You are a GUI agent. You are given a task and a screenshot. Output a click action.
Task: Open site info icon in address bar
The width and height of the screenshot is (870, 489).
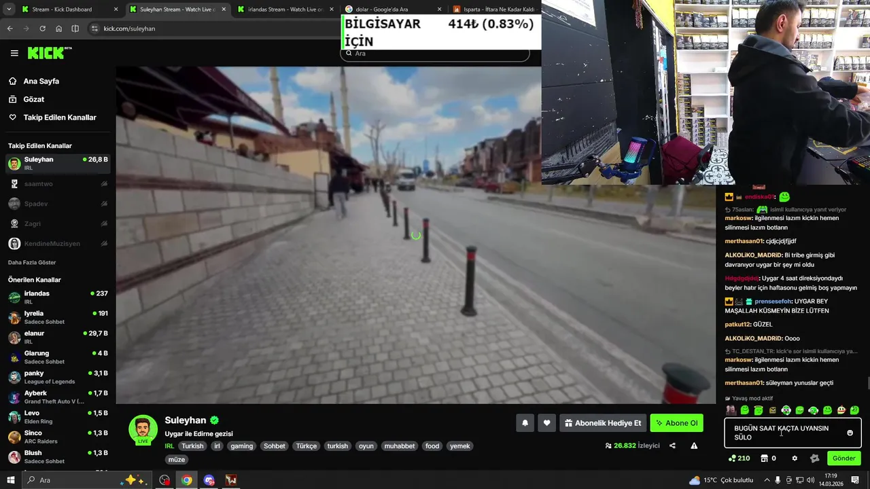[x=94, y=29]
